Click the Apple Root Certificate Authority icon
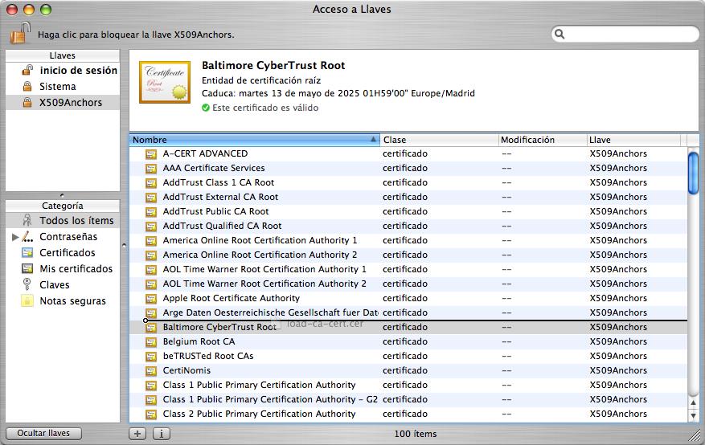705x445 pixels. [151, 298]
